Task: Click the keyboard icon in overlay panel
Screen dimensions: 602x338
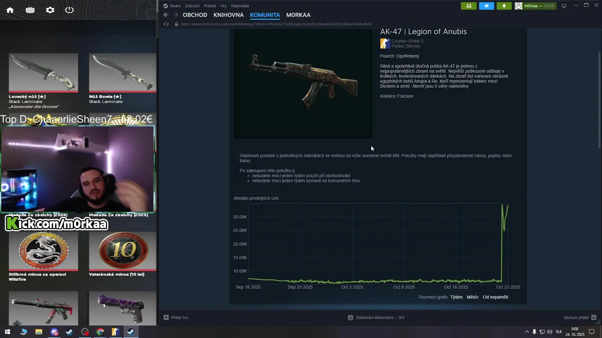Action: coord(30,10)
